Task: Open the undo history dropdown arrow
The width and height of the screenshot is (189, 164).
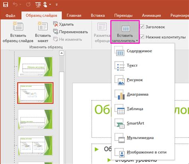Action: tap(20, 5)
